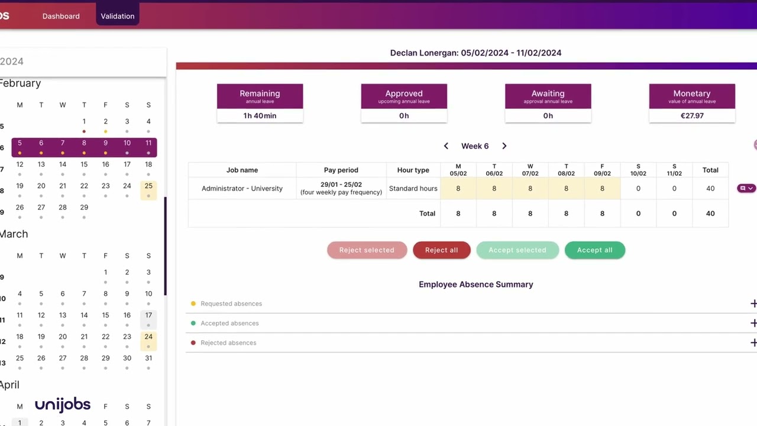Click Accept all button
This screenshot has height=426, width=757.
pyautogui.click(x=594, y=250)
